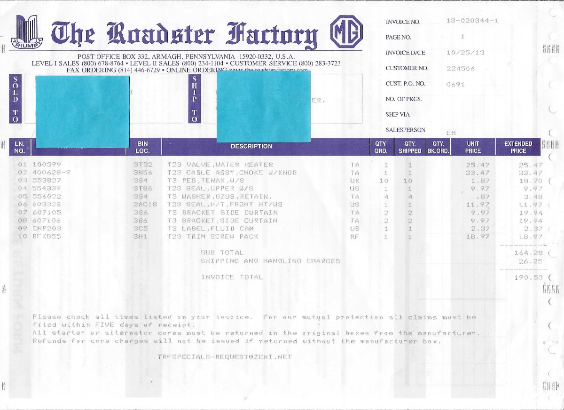Click description T23 TRIM SCREW PACK
Image resolution: width=564 pixels, height=410 pixels.
tap(213, 237)
